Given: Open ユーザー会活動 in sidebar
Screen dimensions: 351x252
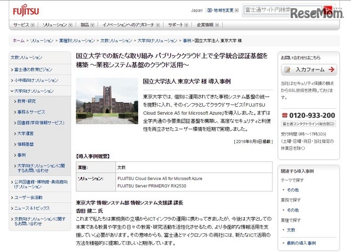Looking at the screenshot, I should click(x=28, y=197).
